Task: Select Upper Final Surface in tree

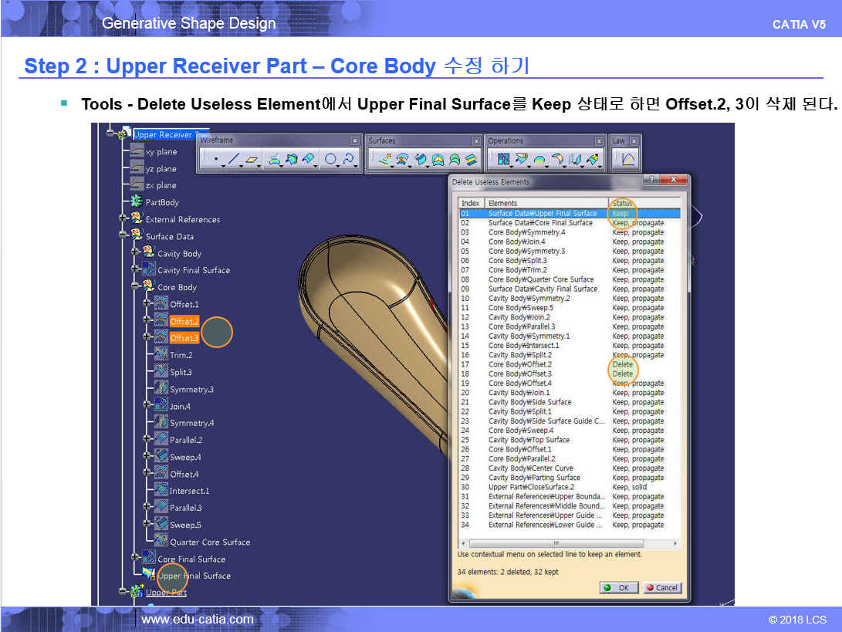Action: coord(194,576)
